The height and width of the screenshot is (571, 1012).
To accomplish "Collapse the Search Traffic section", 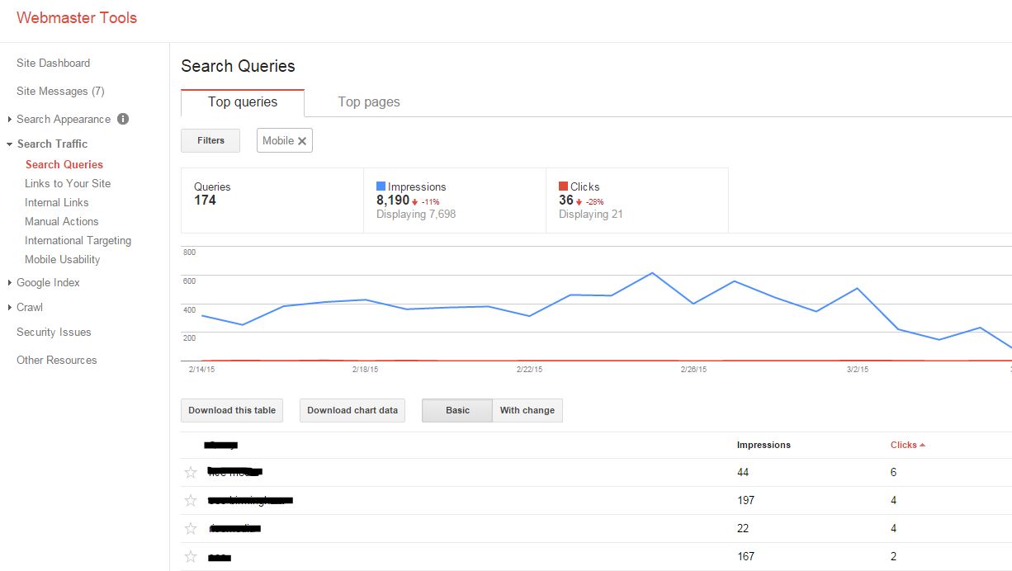I will click(x=10, y=144).
